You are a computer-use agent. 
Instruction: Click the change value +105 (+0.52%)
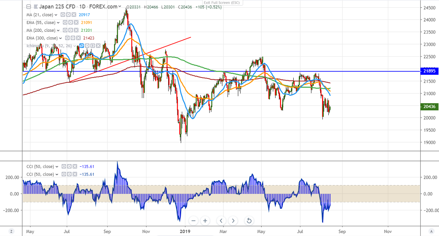208,7
